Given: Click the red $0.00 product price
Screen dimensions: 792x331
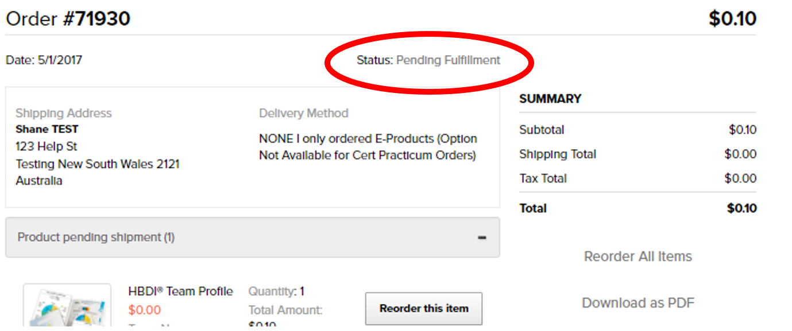Looking at the screenshot, I should pyautogui.click(x=145, y=310).
